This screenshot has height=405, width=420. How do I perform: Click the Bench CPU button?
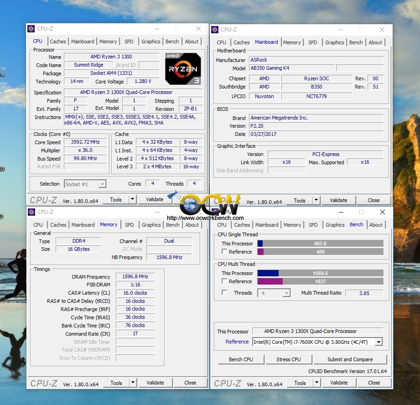pos(241,359)
